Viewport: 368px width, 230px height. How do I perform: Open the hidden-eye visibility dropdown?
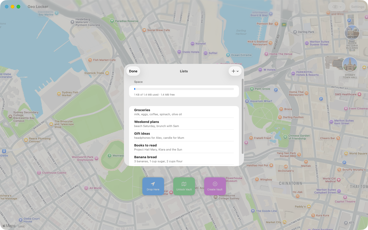click(337, 7)
